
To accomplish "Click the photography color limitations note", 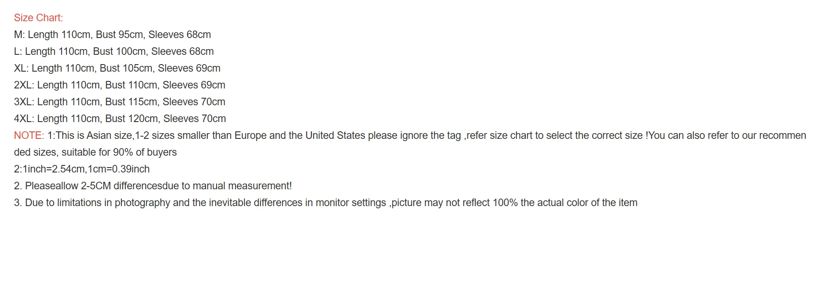I will click(326, 203).
